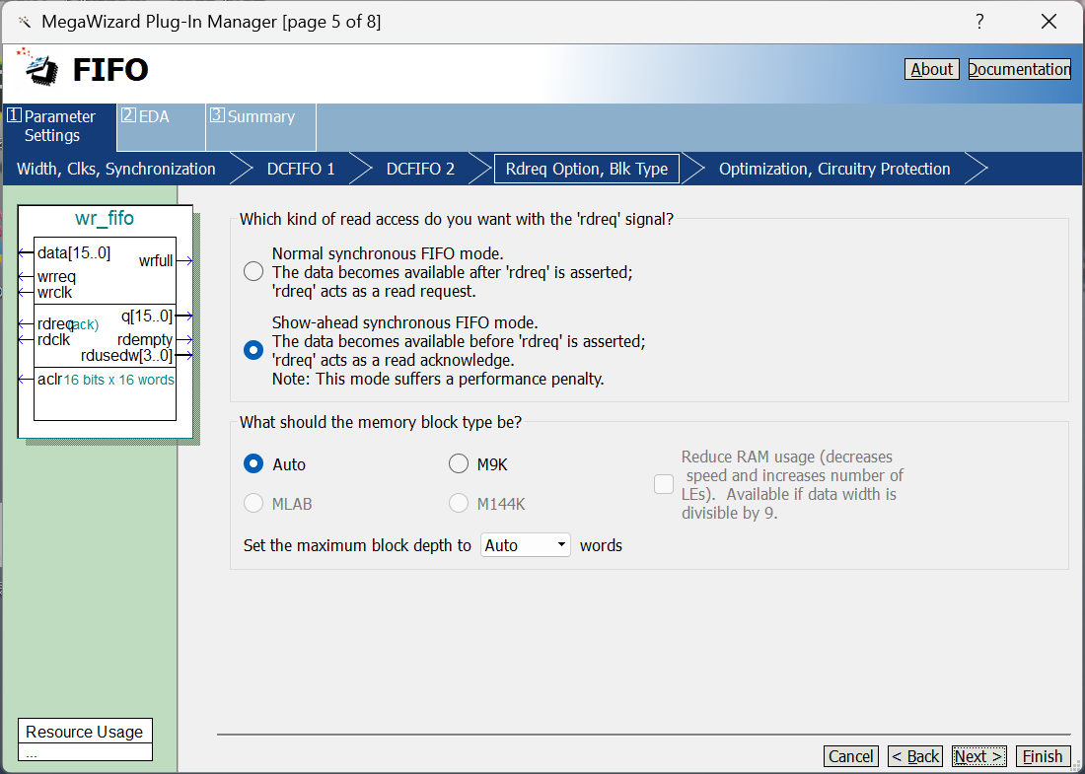Viewport: 1085px width, 774px height.
Task: Go to Optimization, Circuitry Protection step
Action: click(834, 169)
